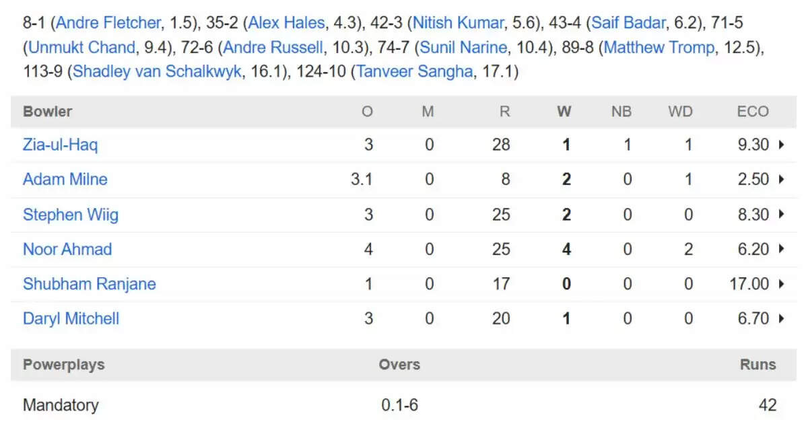Open Andre Russell player link
The image size is (808, 424).
273,48
